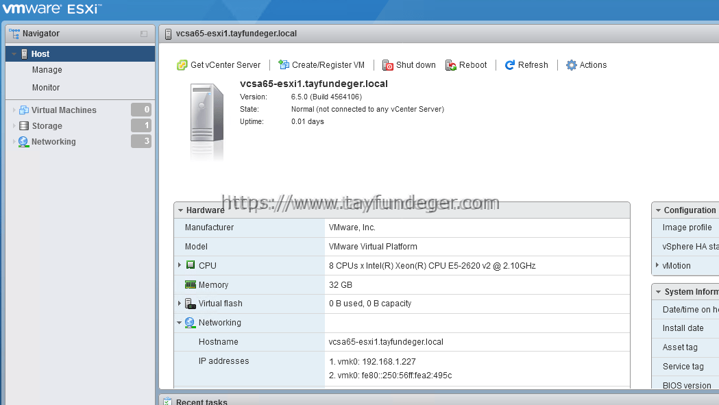This screenshot has height=405, width=719.
Task: Open Storage in Navigator
Action: click(47, 125)
